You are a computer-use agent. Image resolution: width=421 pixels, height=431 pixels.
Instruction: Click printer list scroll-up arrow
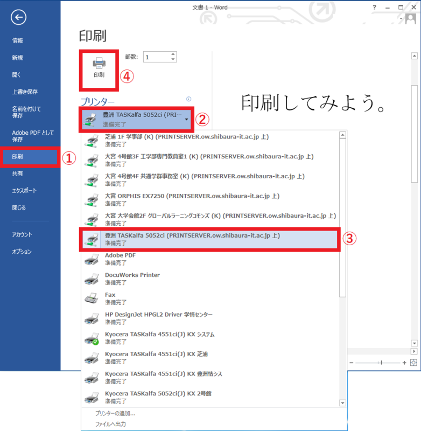342,135
